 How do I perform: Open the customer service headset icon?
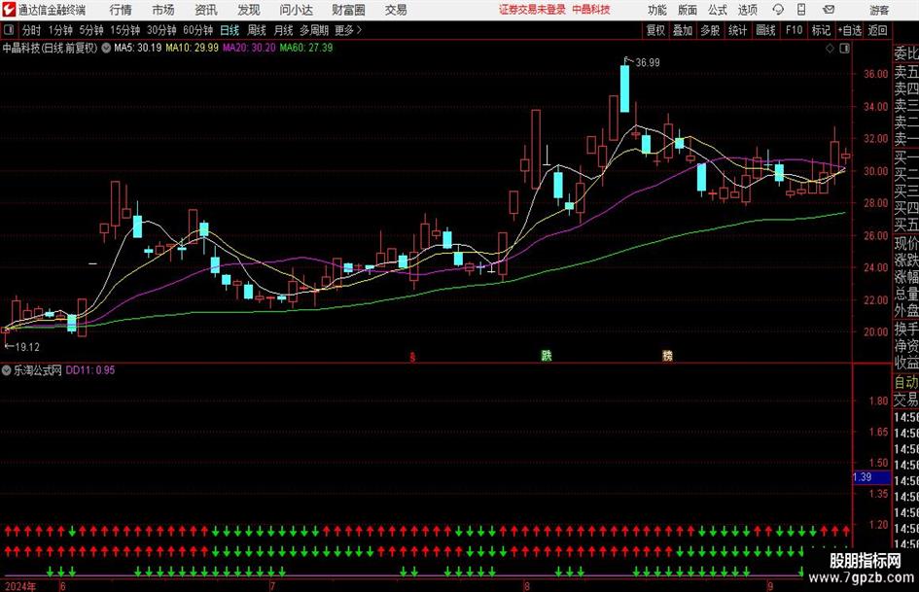point(778,10)
